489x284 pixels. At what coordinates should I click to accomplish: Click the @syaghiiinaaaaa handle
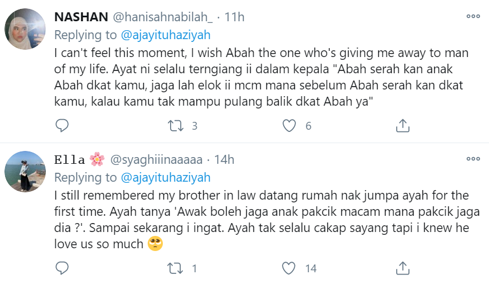[159, 160]
